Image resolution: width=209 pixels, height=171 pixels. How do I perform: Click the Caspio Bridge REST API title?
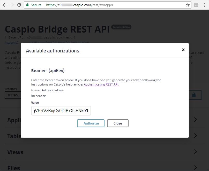click(57, 29)
